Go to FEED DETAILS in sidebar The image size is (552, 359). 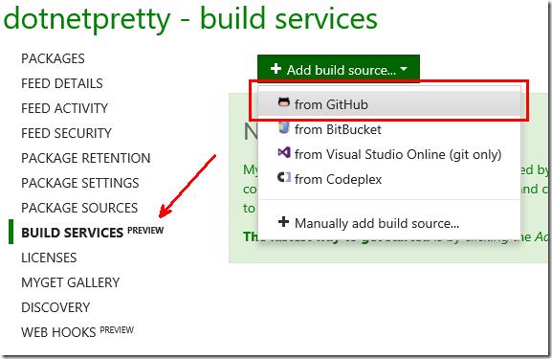(x=62, y=83)
